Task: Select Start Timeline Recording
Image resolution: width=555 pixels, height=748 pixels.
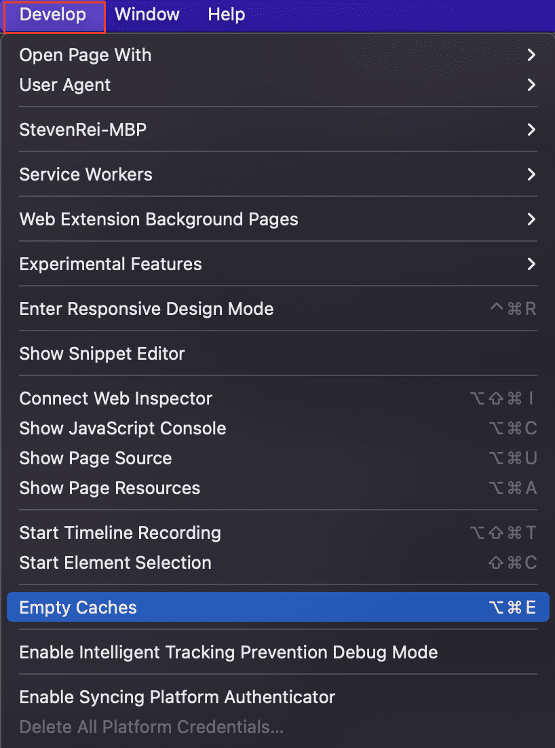Action: pyautogui.click(x=120, y=533)
